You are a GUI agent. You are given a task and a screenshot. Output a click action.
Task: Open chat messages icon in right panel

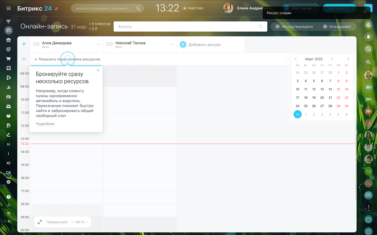click(368, 49)
